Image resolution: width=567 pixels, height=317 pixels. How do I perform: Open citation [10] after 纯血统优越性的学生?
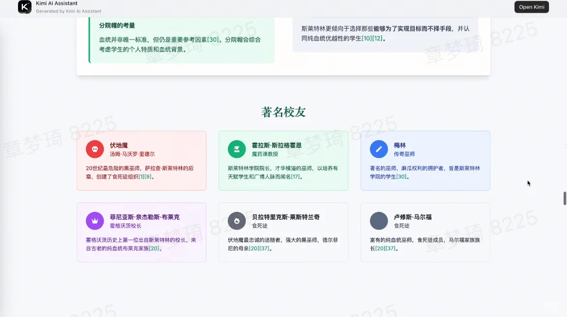[x=367, y=38]
